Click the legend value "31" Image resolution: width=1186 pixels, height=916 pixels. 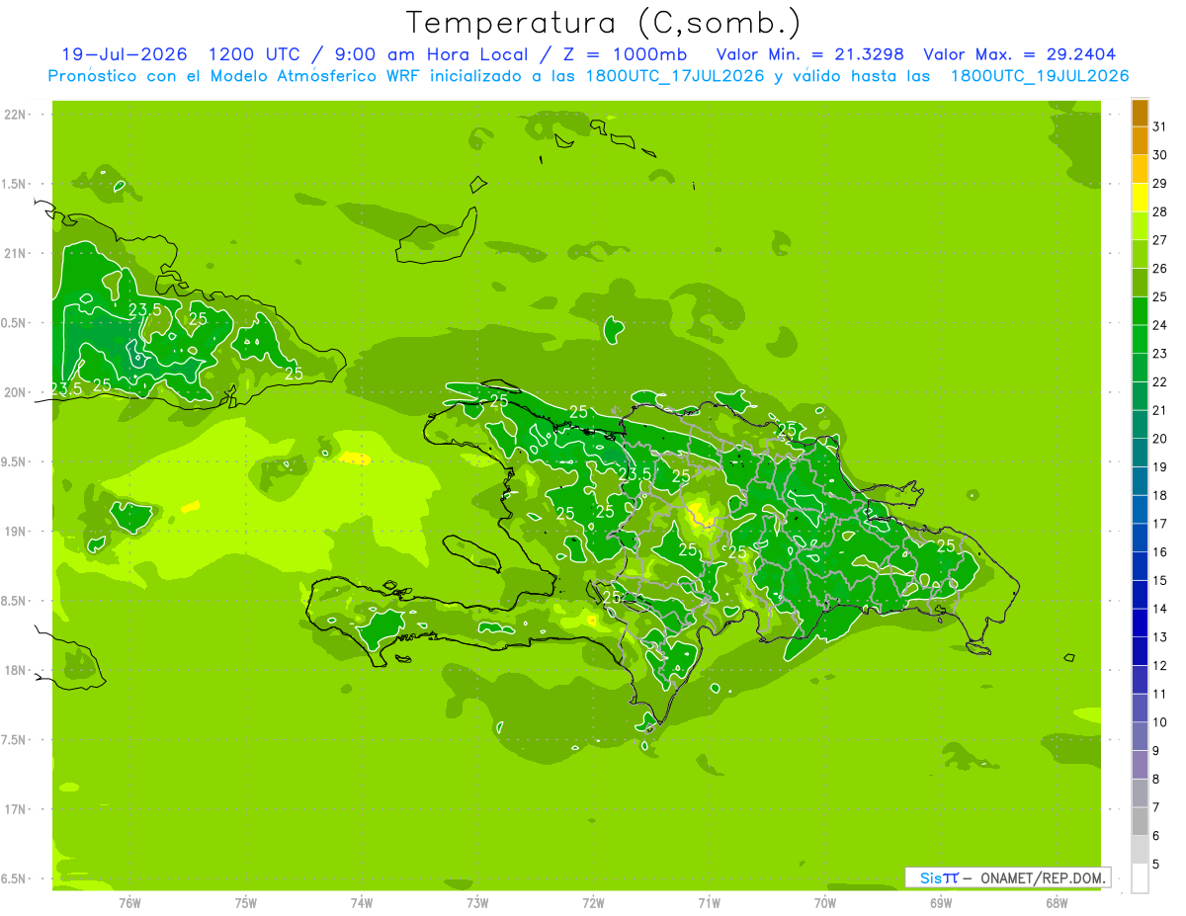[x=1160, y=126]
